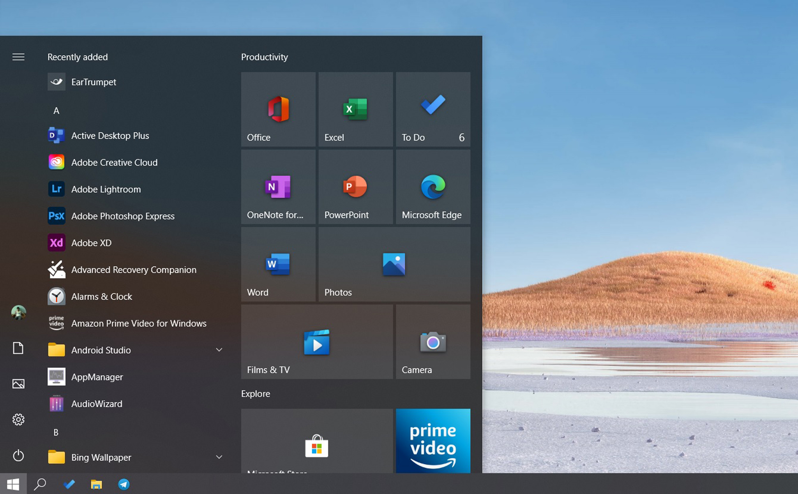Open the Office app tile
This screenshot has width=798, height=494.
point(278,107)
